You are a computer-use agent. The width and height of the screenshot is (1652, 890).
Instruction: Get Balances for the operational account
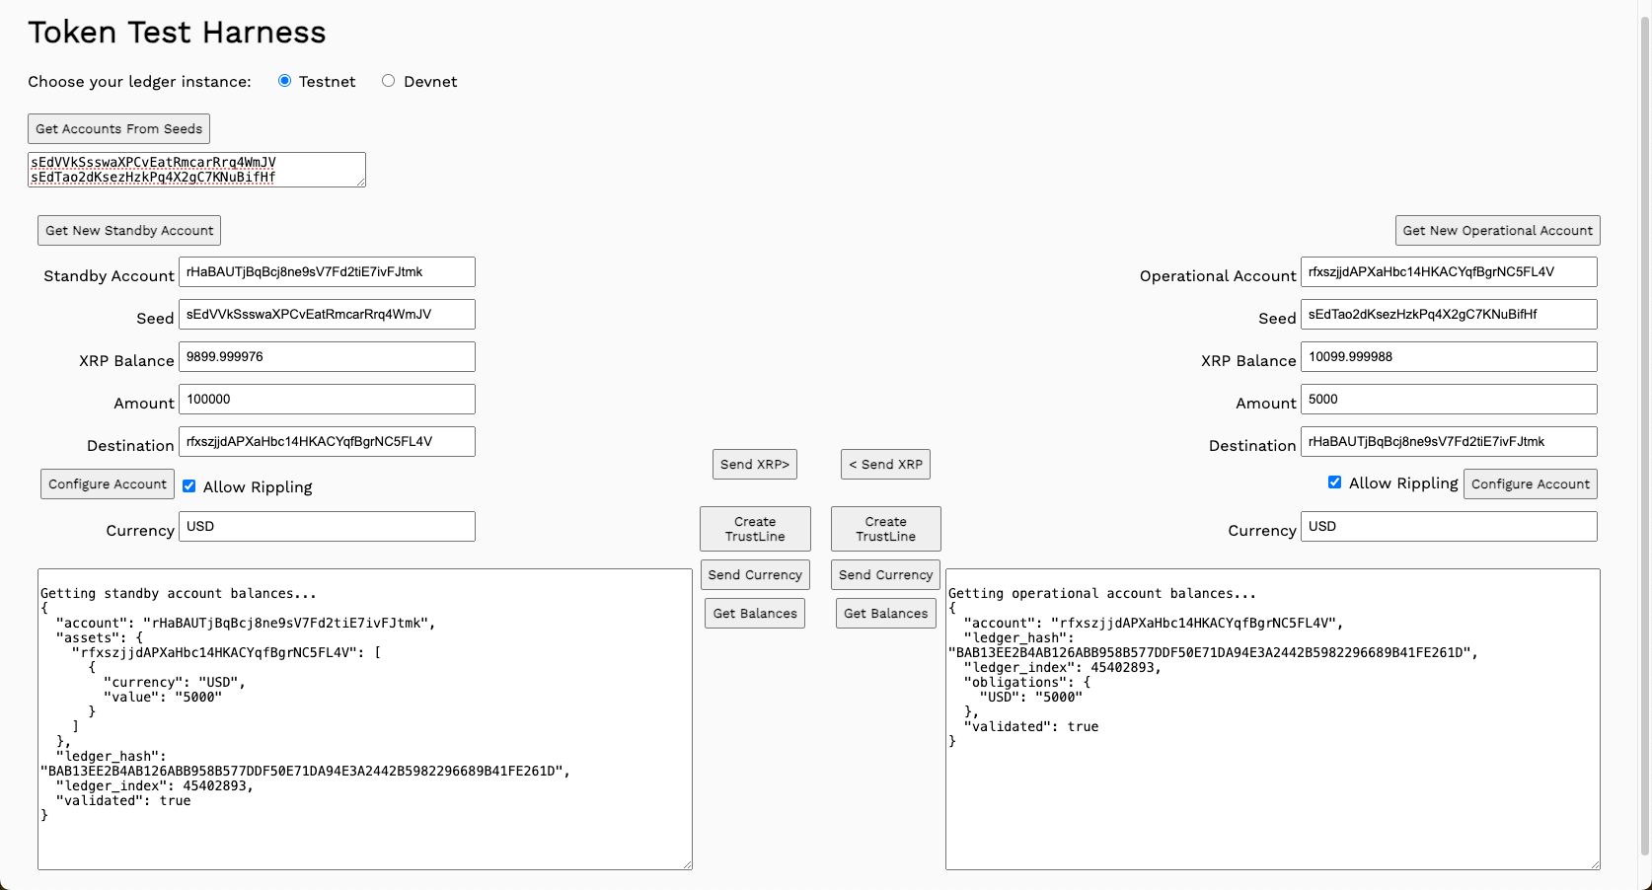(885, 614)
